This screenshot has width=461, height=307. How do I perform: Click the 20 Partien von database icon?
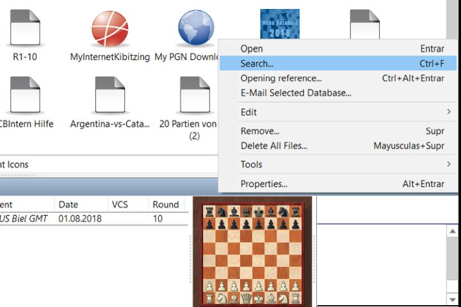pyautogui.click(x=195, y=95)
